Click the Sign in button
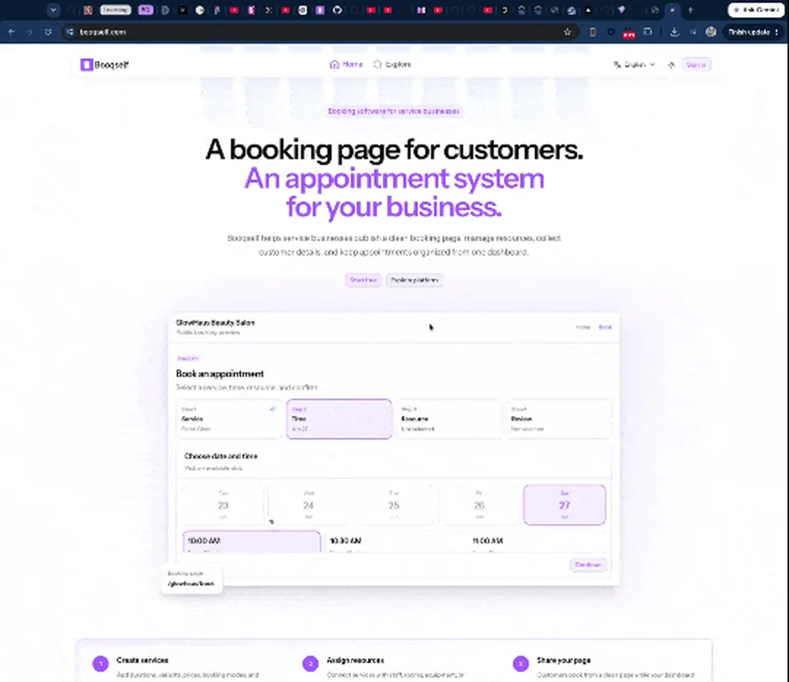789x682 pixels. pyautogui.click(x=696, y=65)
